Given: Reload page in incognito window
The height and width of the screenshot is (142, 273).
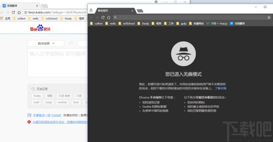Looking at the screenshot, I should [x=103, y=17].
